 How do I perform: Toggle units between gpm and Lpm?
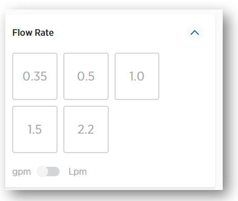(48, 172)
